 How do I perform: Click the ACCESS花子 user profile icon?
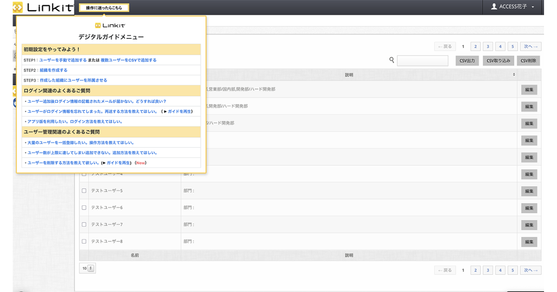pos(494,7)
